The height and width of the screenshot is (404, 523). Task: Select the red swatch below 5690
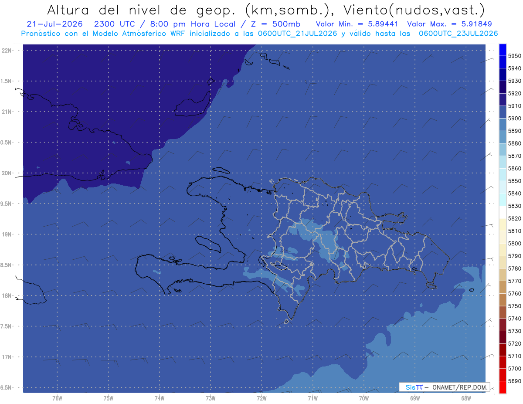click(502, 387)
